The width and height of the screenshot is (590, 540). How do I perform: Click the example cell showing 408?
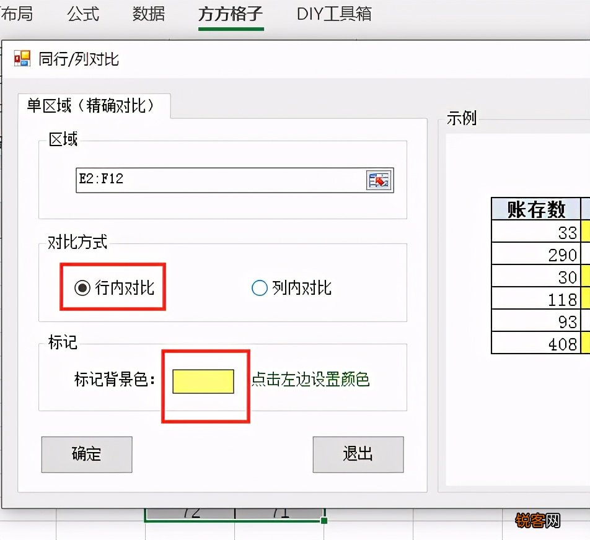tap(536, 342)
